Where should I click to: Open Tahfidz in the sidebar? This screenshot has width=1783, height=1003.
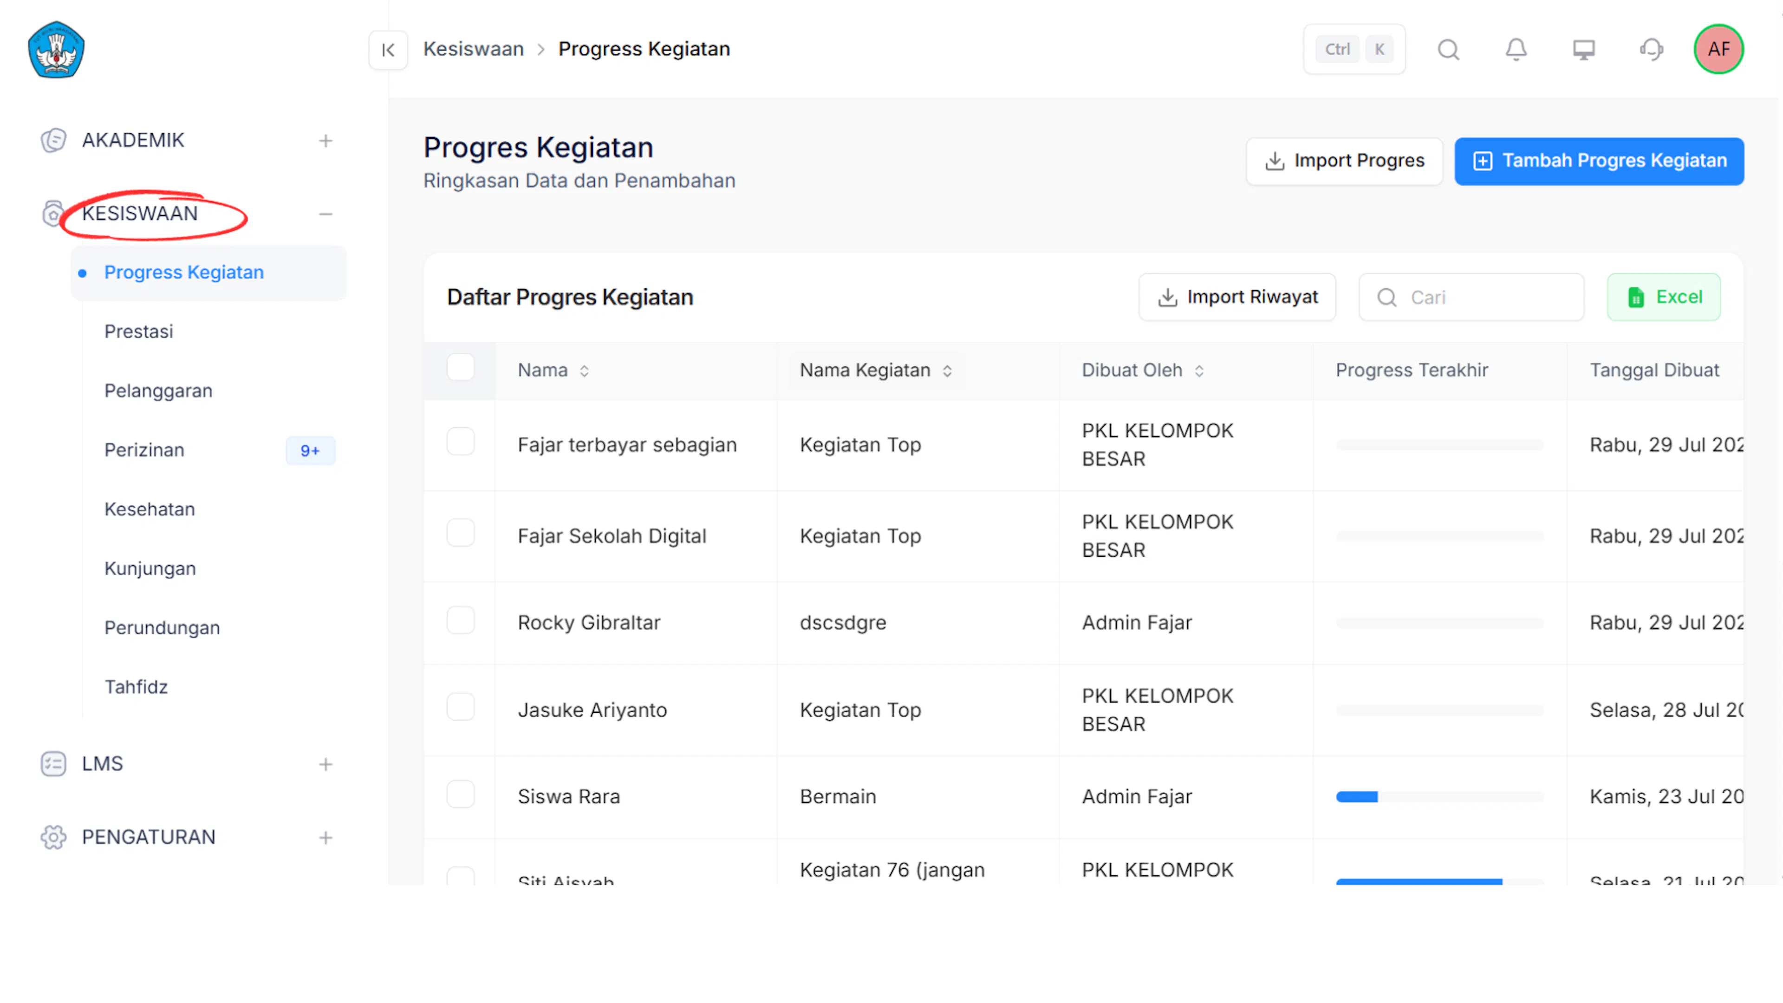point(137,687)
